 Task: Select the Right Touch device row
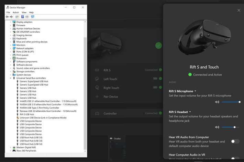pos(127,88)
